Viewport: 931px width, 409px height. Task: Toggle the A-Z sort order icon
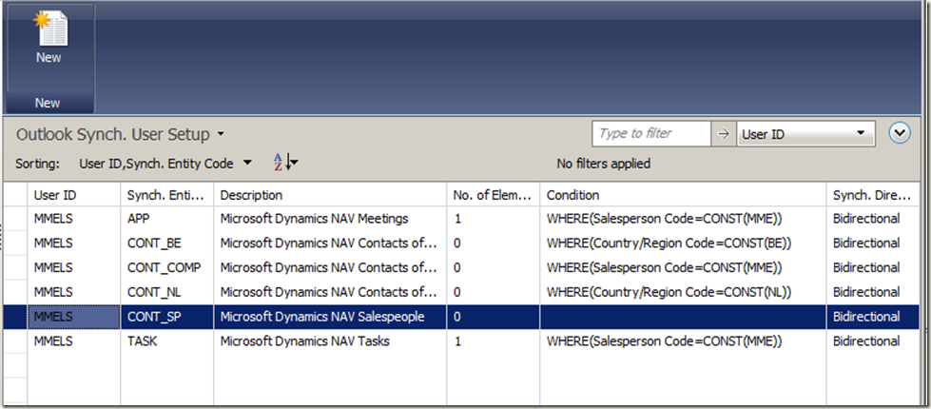click(285, 163)
